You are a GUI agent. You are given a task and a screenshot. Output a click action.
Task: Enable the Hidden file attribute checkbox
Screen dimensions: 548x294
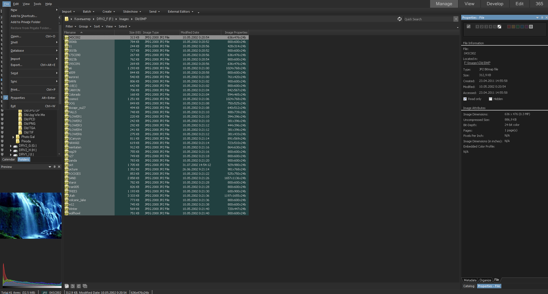point(491,99)
